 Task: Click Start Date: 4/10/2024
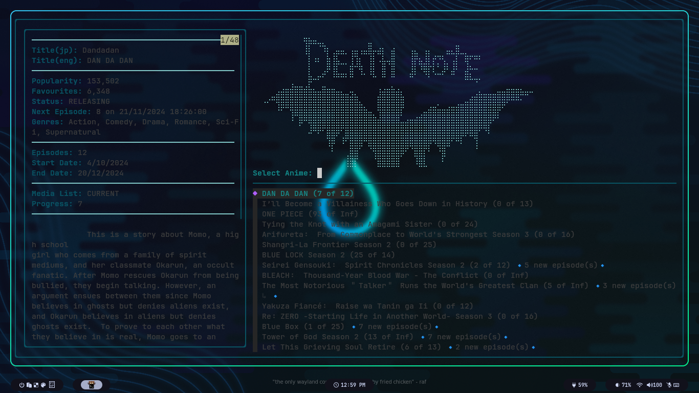click(x=80, y=163)
